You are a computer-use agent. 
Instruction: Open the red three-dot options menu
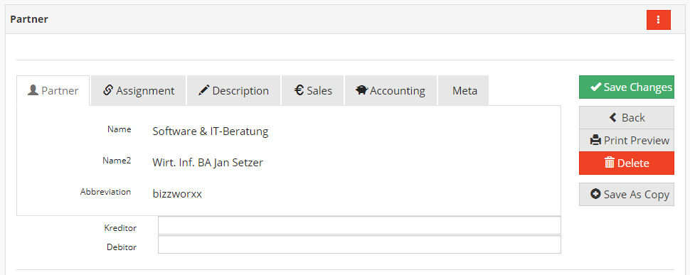[658, 20]
